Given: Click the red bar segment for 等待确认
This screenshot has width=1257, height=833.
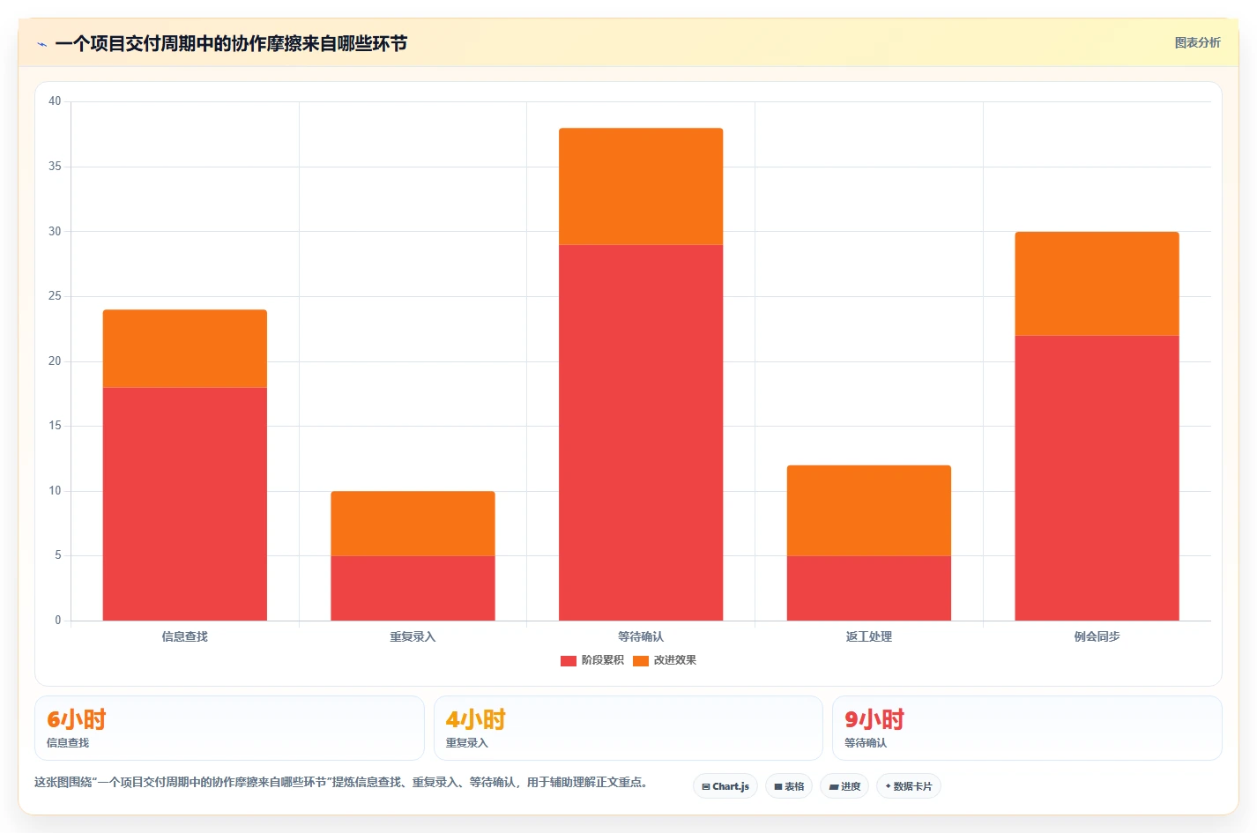Looking at the screenshot, I should [641, 433].
